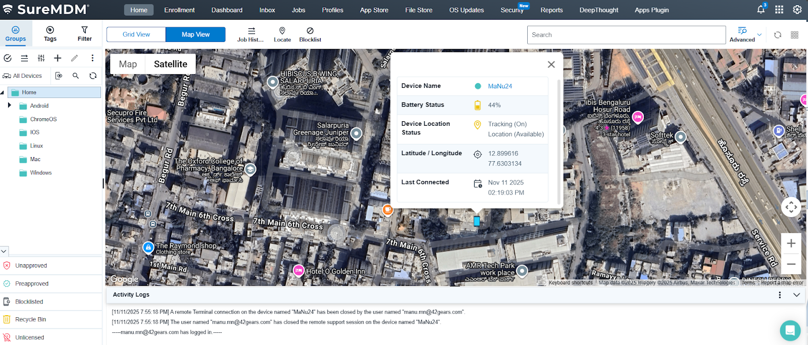The width and height of the screenshot is (808, 345).
Task: Click the refresh device list icon
Action: (778, 35)
